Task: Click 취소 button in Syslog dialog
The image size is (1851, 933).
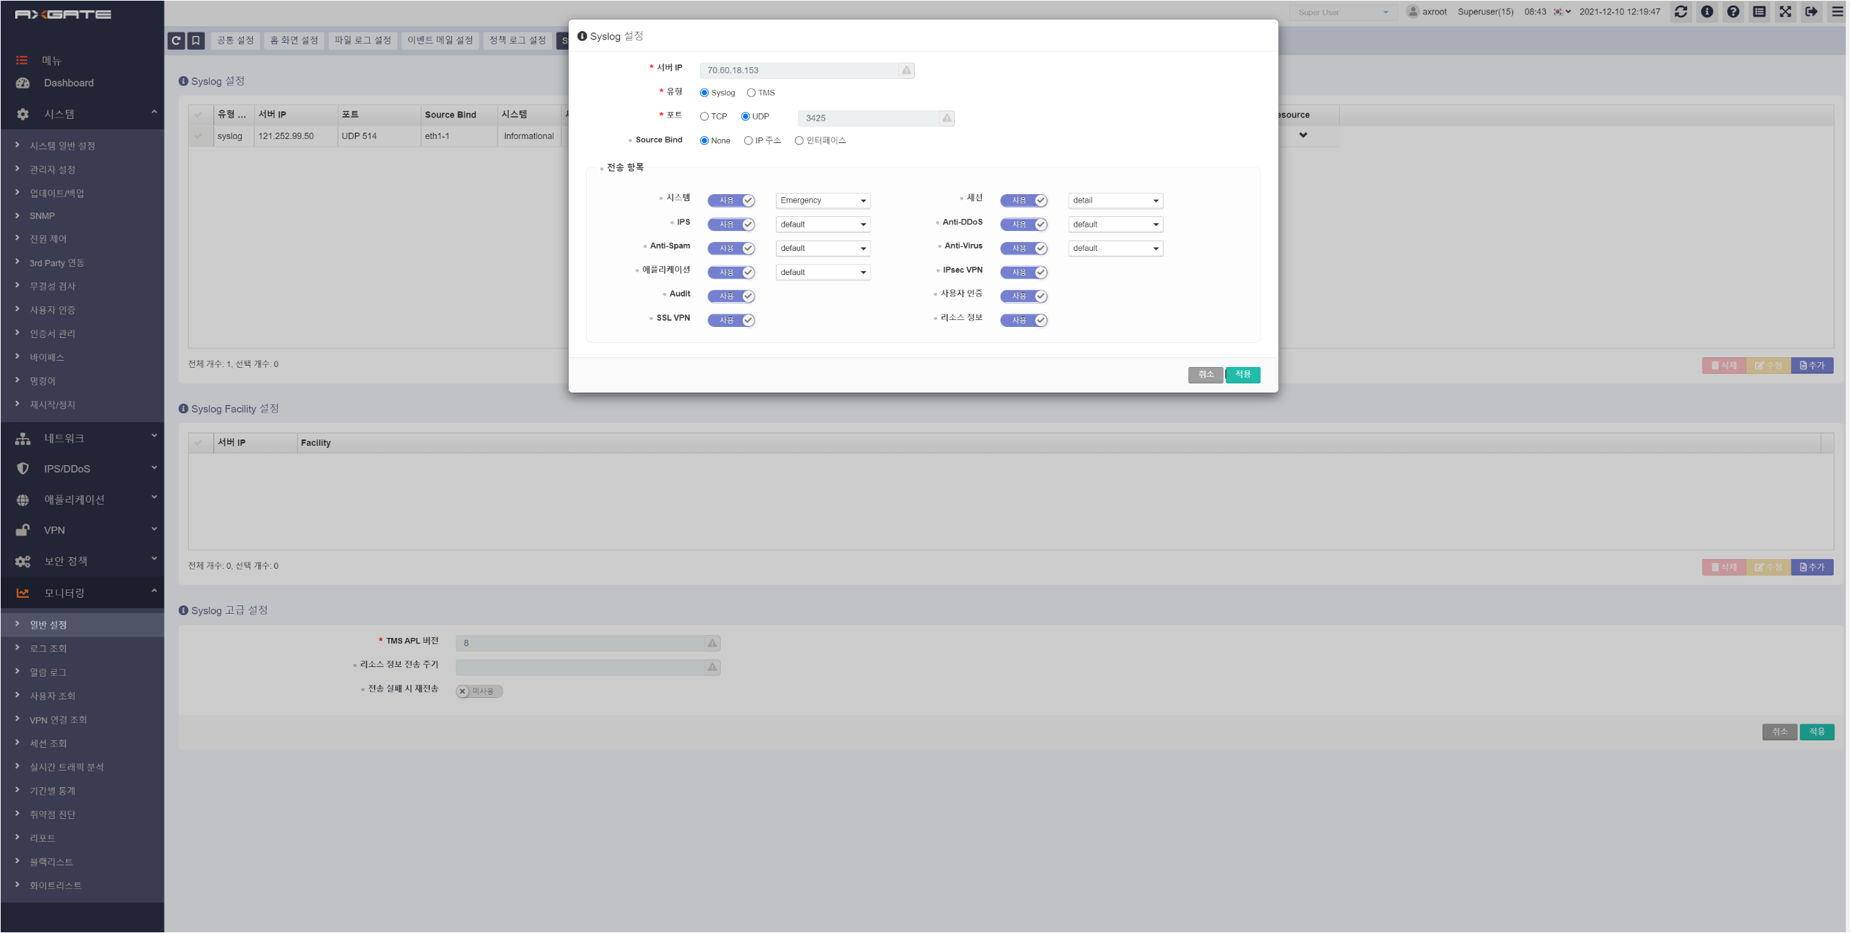Action: coord(1205,375)
